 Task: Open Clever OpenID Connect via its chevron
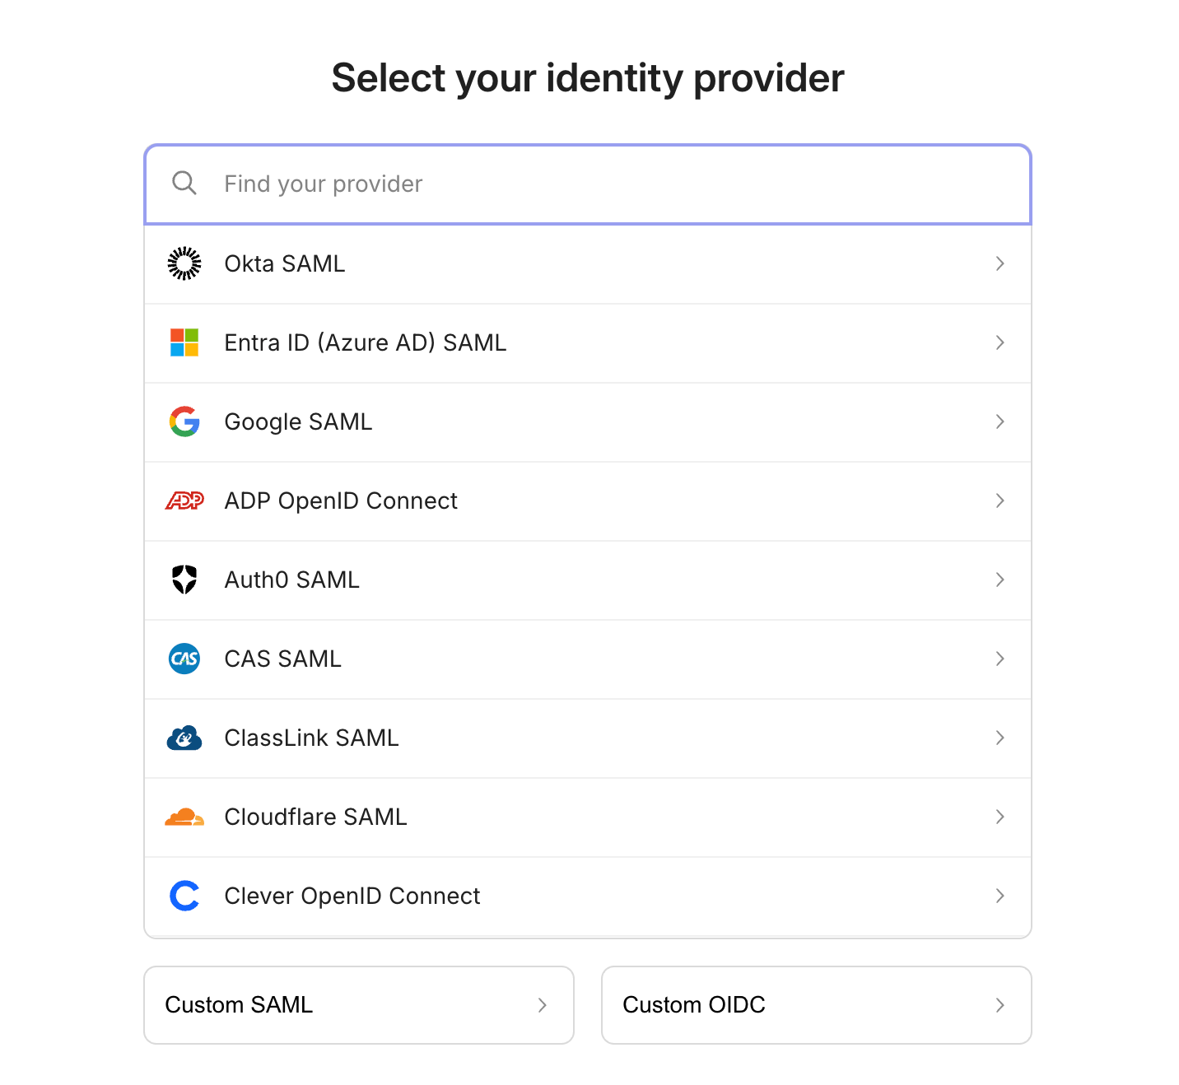tap(1000, 896)
